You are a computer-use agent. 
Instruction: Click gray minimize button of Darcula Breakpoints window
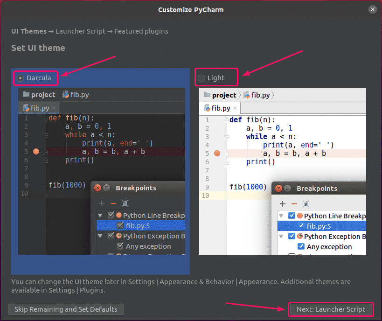[x=107, y=188]
